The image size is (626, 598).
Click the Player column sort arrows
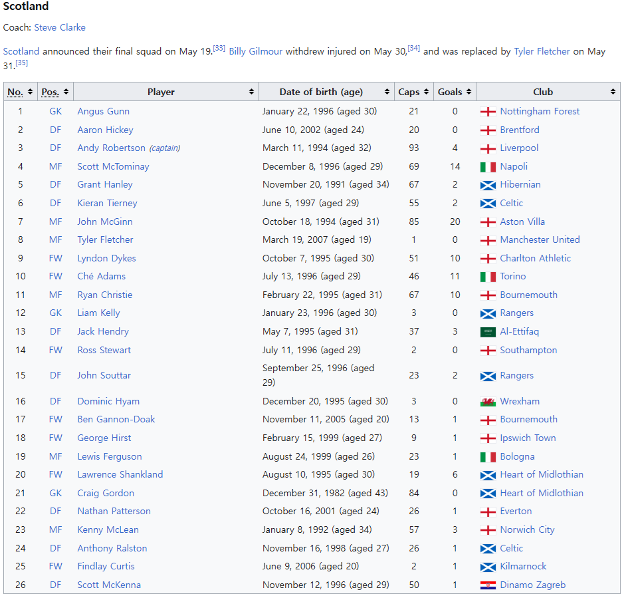pos(251,92)
